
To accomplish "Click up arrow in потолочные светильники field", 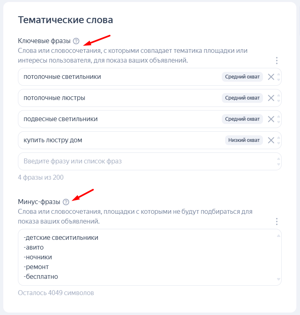I will (278, 74).
